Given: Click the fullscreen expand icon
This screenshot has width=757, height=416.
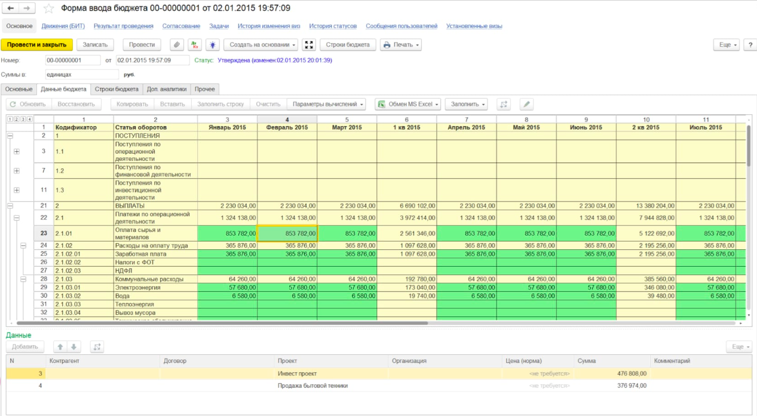Looking at the screenshot, I should tap(309, 45).
